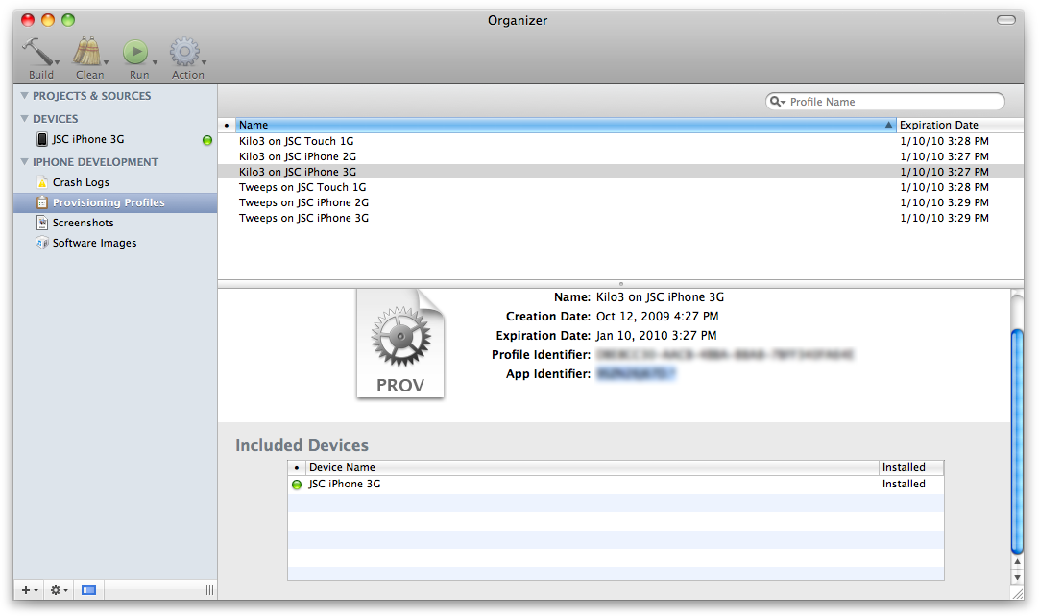Open Screenshots in the sidebar
The height and width of the screenshot is (616, 1039).
[83, 223]
